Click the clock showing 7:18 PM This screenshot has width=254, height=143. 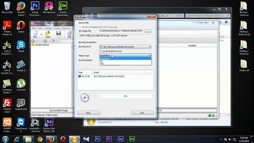coord(243,139)
